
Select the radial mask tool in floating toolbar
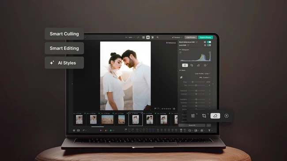pos(227,116)
